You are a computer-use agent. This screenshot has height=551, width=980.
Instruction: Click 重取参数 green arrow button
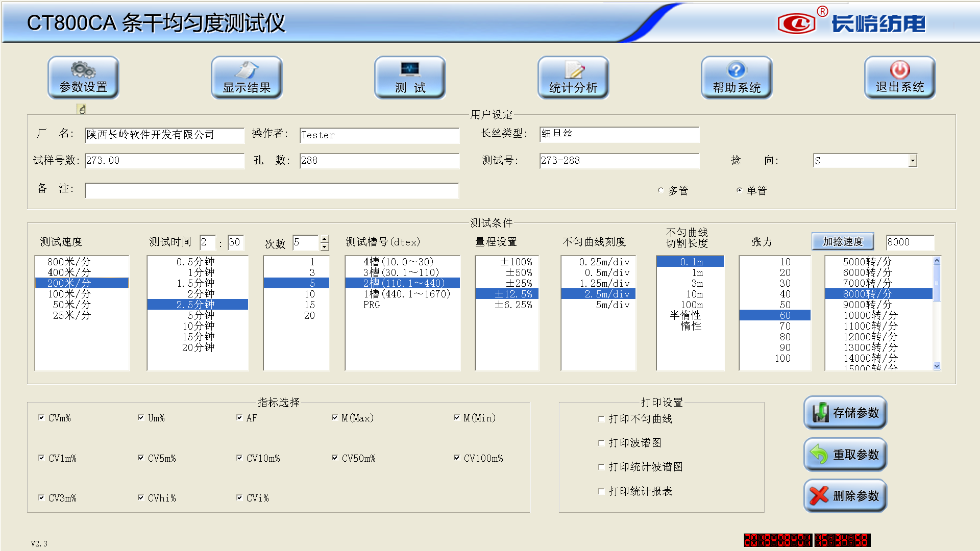click(845, 455)
